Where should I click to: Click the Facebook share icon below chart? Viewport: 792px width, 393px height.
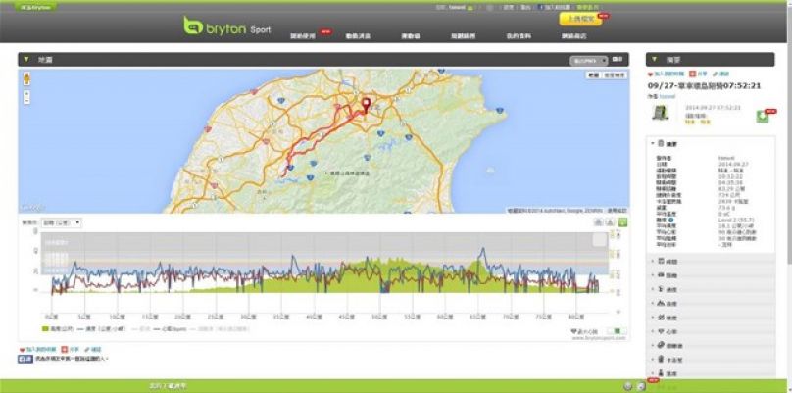(x=24, y=360)
